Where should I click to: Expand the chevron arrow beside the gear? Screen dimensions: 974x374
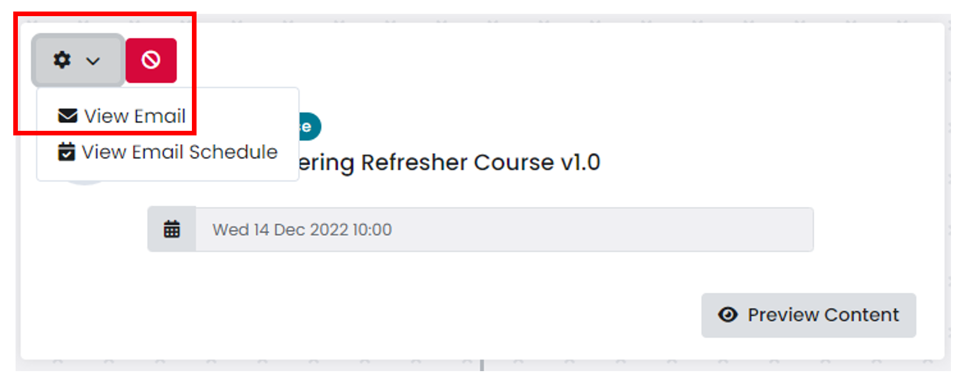coord(93,61)
